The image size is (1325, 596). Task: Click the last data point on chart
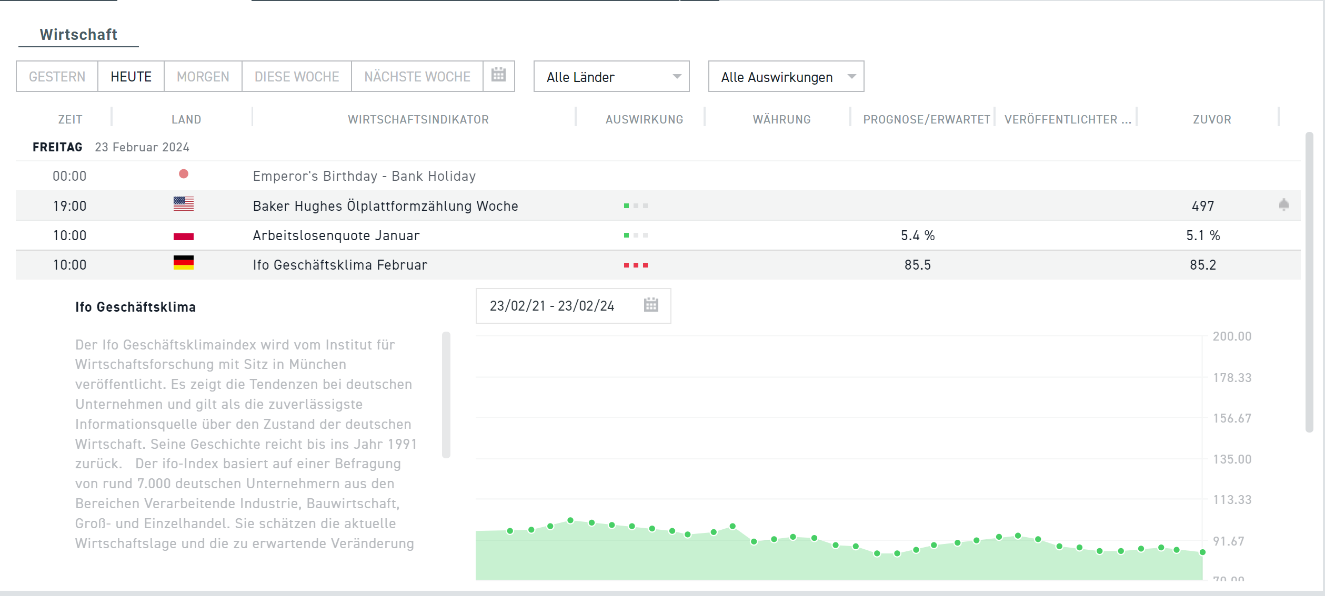[1202, 552]
